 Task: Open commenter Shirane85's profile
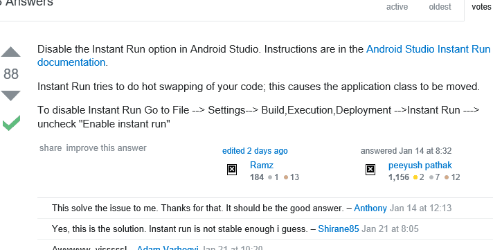[x=339, y=229]
